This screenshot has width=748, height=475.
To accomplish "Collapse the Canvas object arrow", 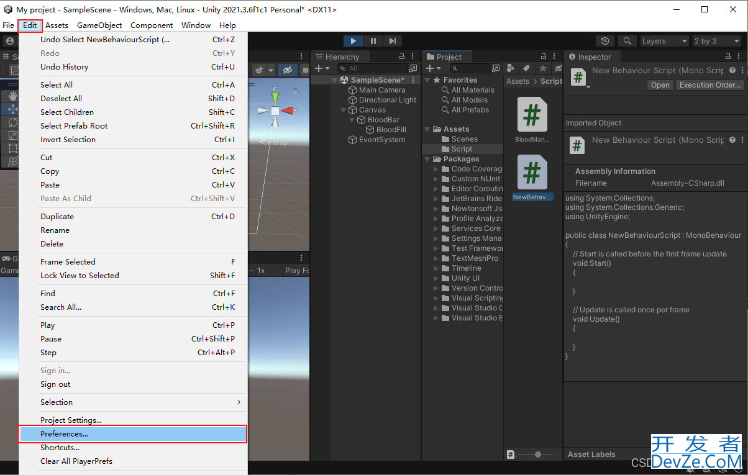I will coord(344,110).
